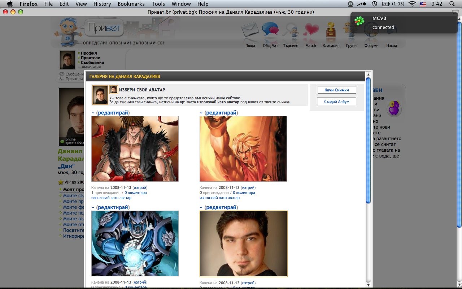Open the File menu
This screenshot has width=462, height=289.
48,4
